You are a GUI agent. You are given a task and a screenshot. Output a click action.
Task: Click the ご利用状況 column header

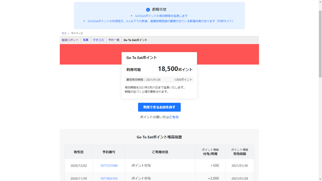(x=160, y=152)
